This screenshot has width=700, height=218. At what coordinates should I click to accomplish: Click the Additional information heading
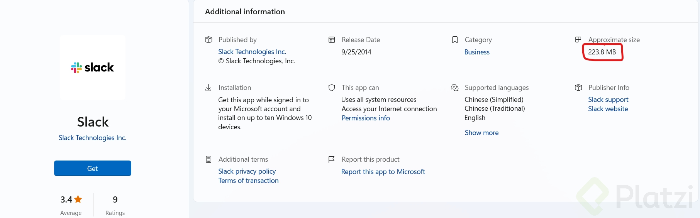click(245, 12)
